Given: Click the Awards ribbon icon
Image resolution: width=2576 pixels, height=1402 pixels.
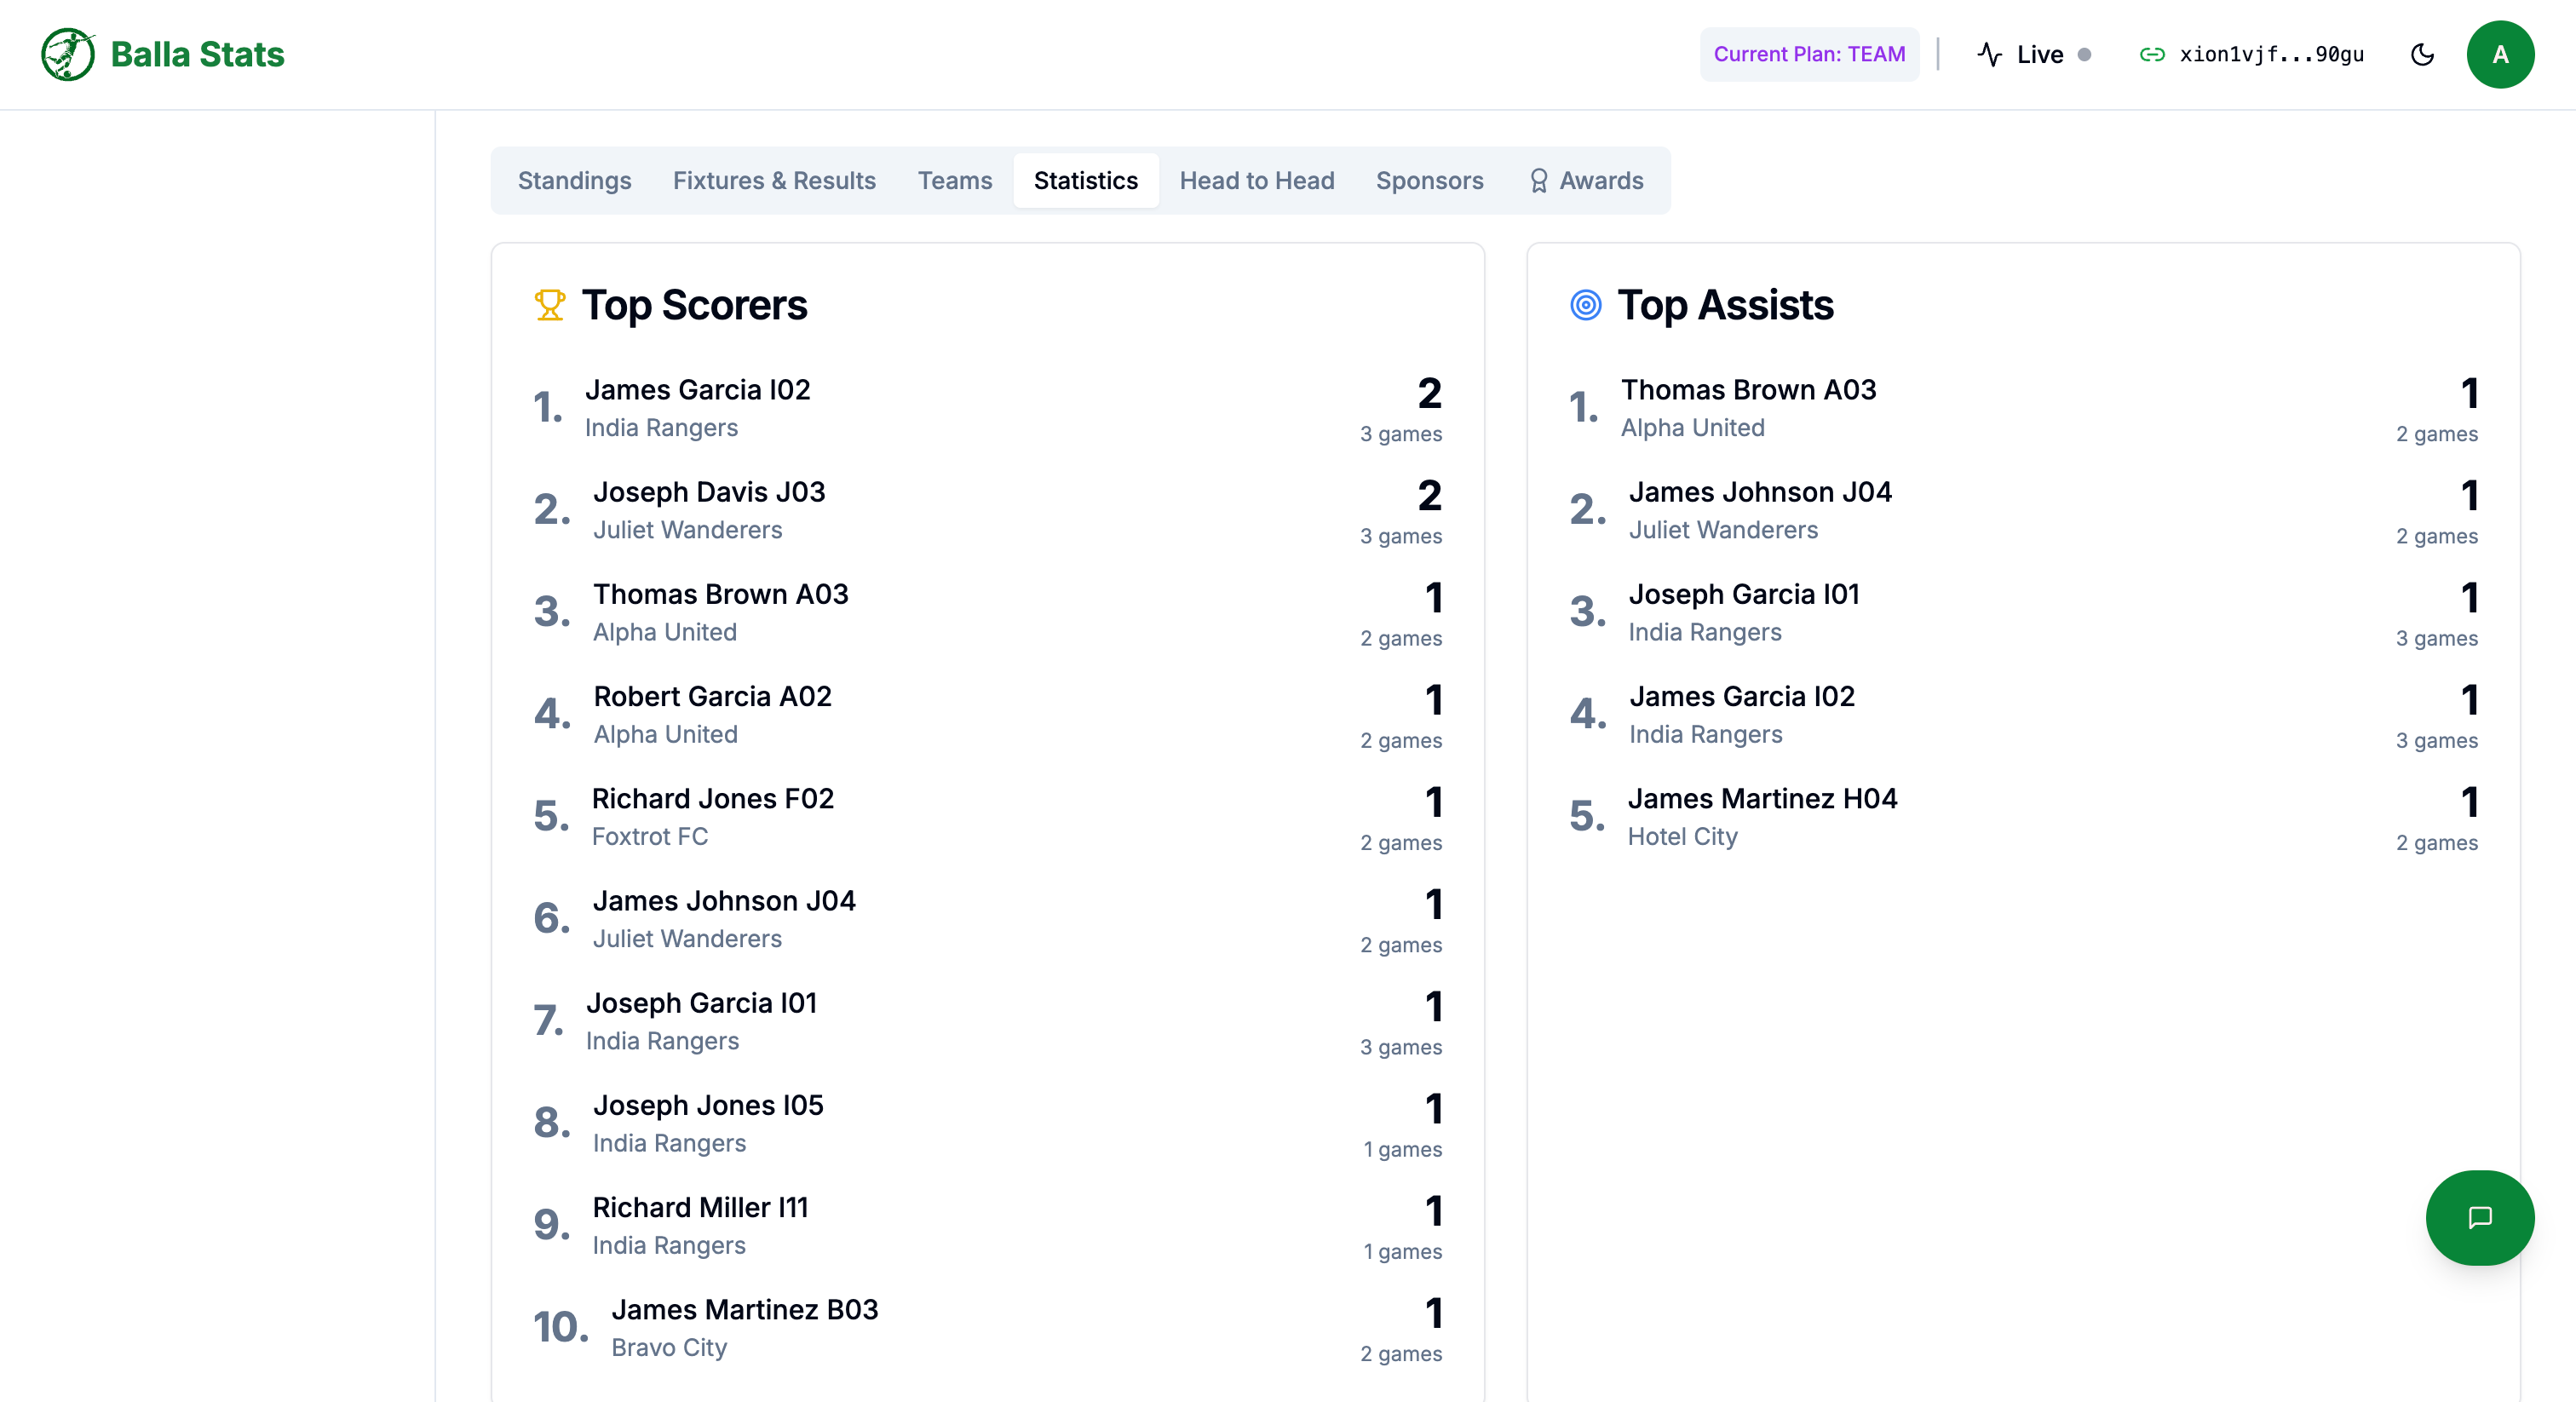Looking at the screenshot, I should coord(1538,180).
